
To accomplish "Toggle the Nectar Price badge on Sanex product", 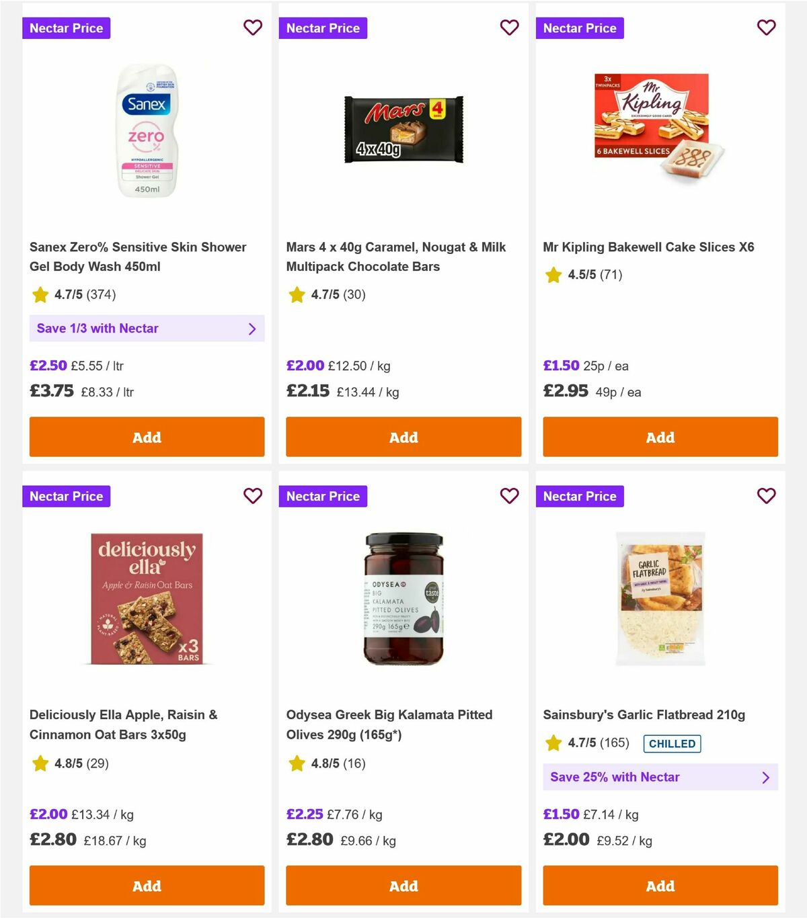I will pos(66,28).
